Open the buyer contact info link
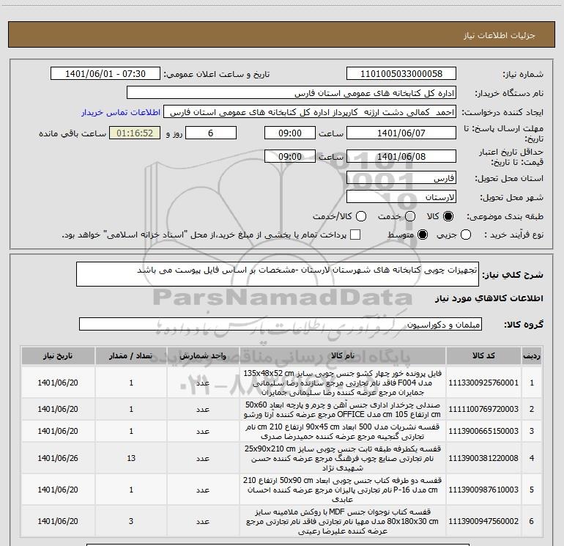Viewport: 564px width, 546px height. coord(121,112)
